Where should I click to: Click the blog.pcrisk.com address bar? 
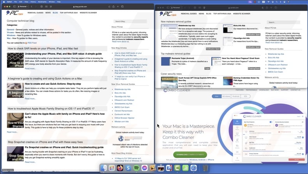(80, 7)
